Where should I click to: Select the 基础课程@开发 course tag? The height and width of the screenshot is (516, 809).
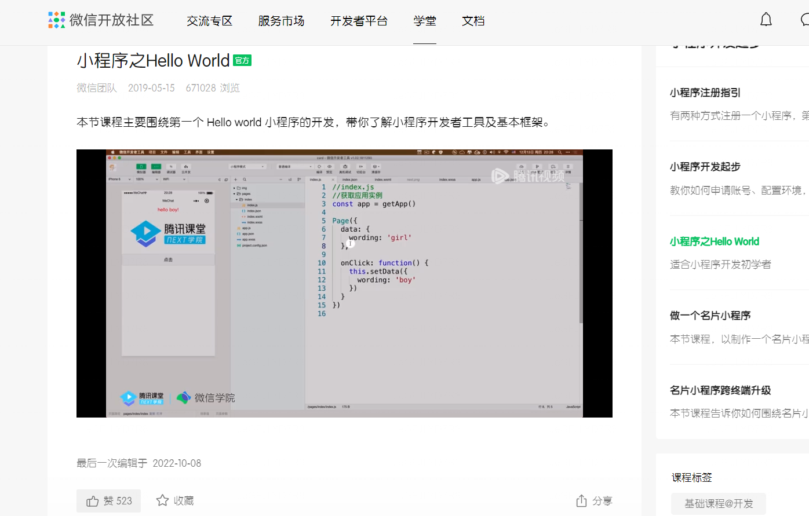719,504
